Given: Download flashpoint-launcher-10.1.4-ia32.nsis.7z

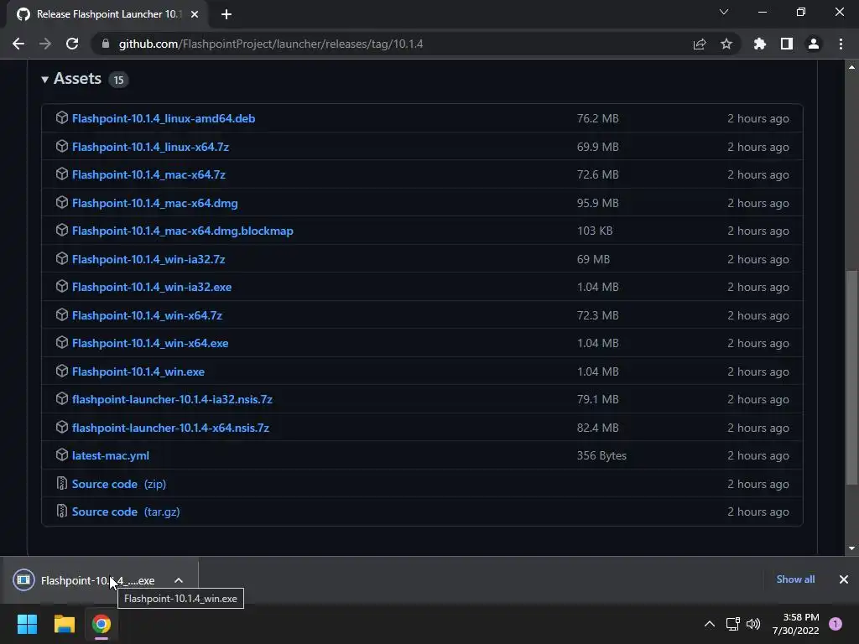Looking at the screenshot, I should pyautogui.click(x=172, y=399).
